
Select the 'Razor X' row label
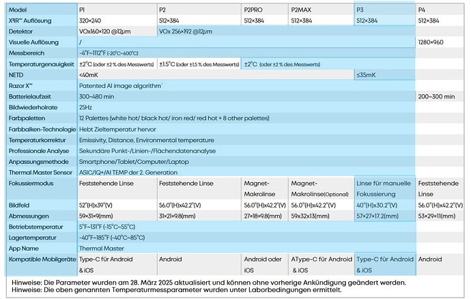click(x=20, y=86)
